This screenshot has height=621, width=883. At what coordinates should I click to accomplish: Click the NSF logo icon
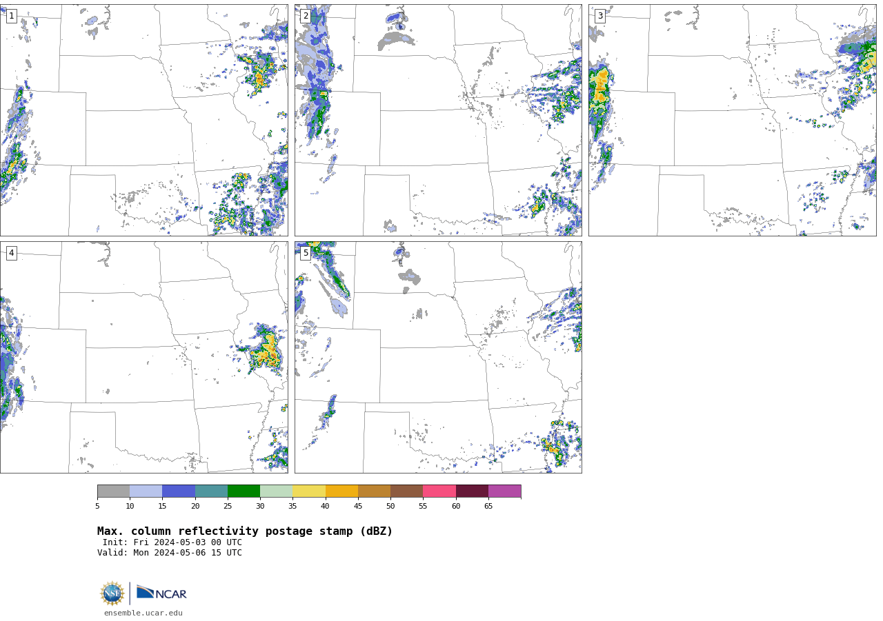tap(112, 593)
